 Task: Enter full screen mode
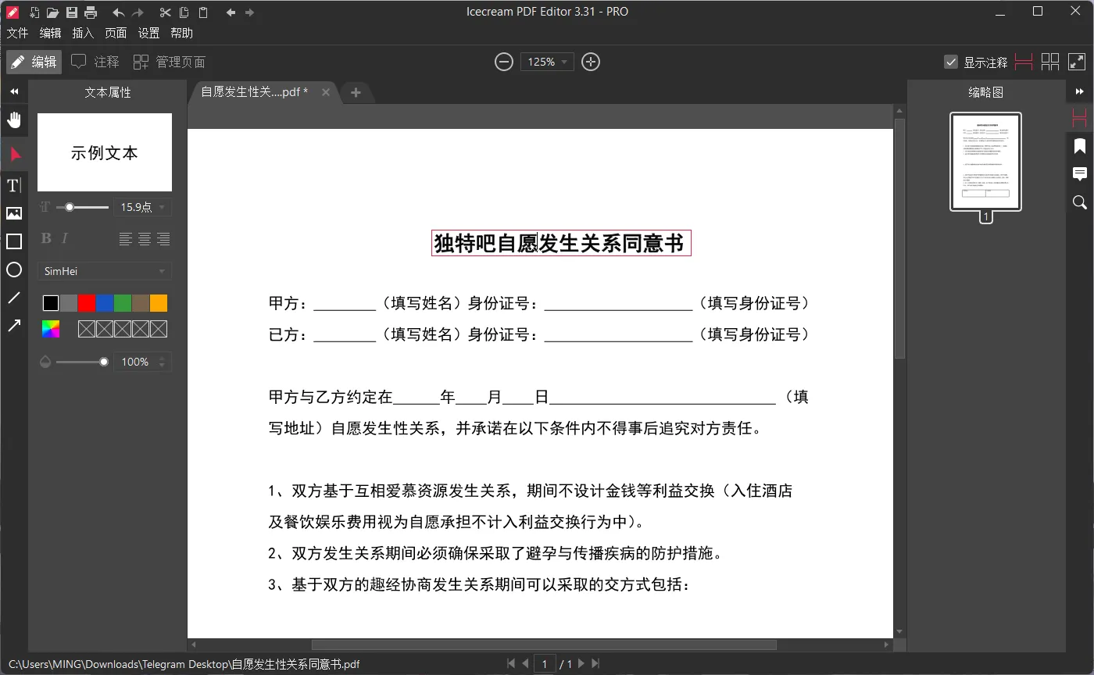click(x=1076, y=62)
